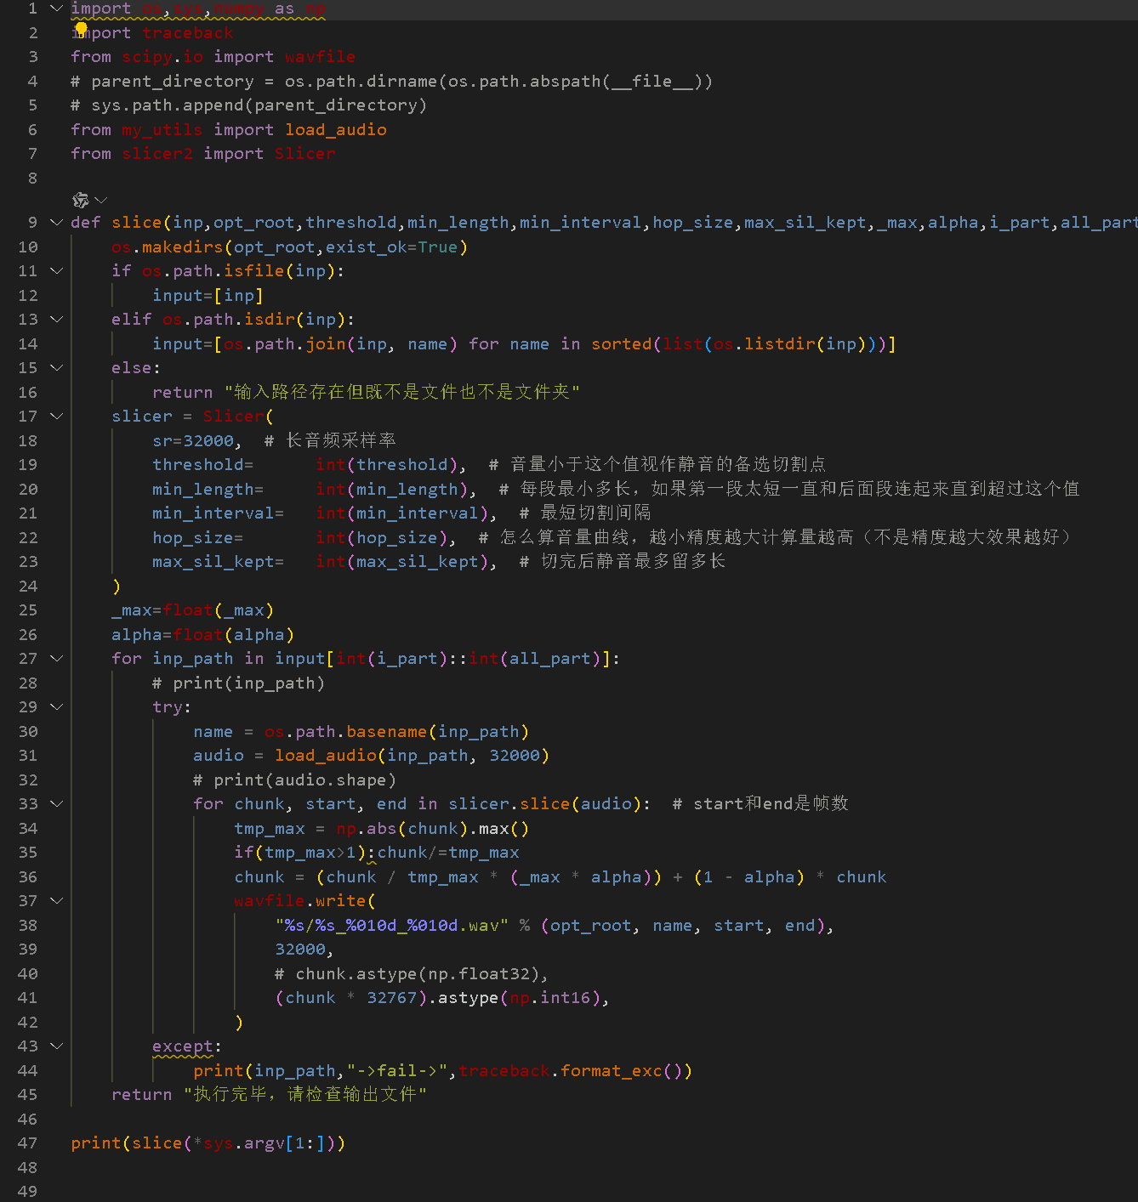Screen dimensions: 1138x1202
Task: Click 'if(tmp_max>1)' on line 35
Action: pyautogui.click(x=300, y=852)
